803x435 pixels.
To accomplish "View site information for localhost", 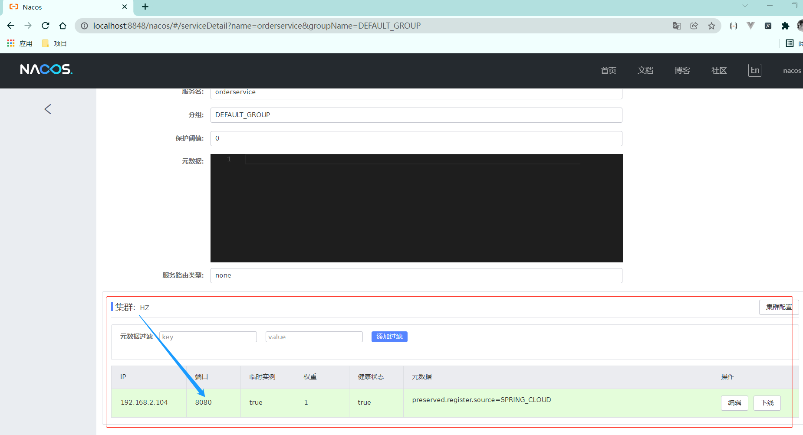I will coord(84,26).
